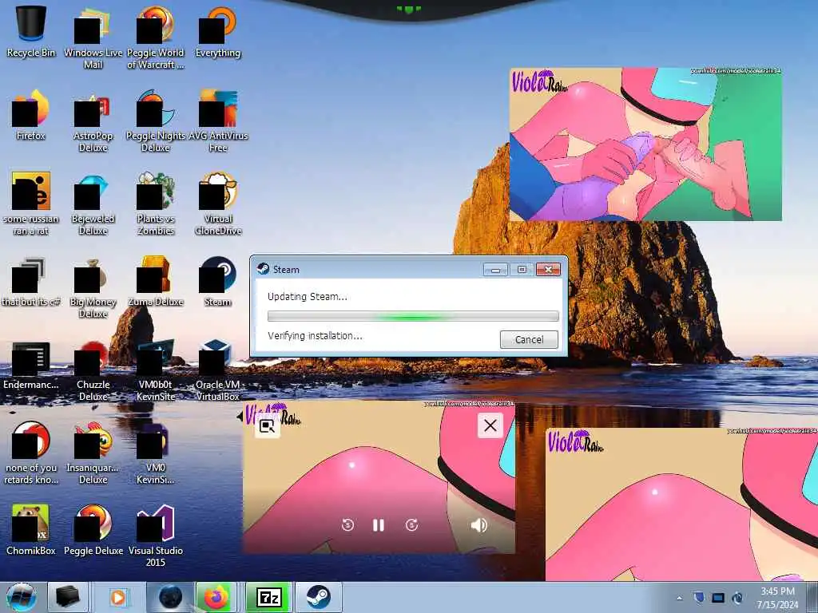The height and width of the screenshot is (613, 818).
Task: Pick the Bejeweled Deluxe desktop icon
Action: [x=93, y=204]
